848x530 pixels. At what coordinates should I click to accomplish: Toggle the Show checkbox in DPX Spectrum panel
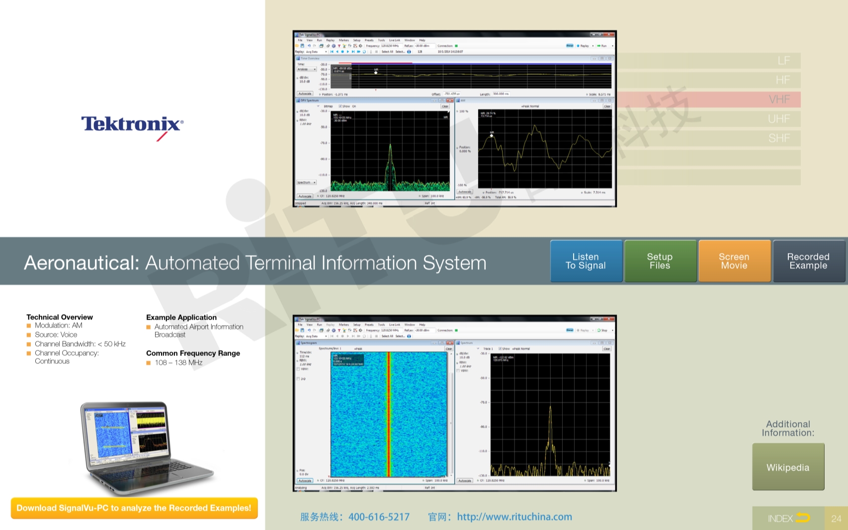(x=340, y=106)
